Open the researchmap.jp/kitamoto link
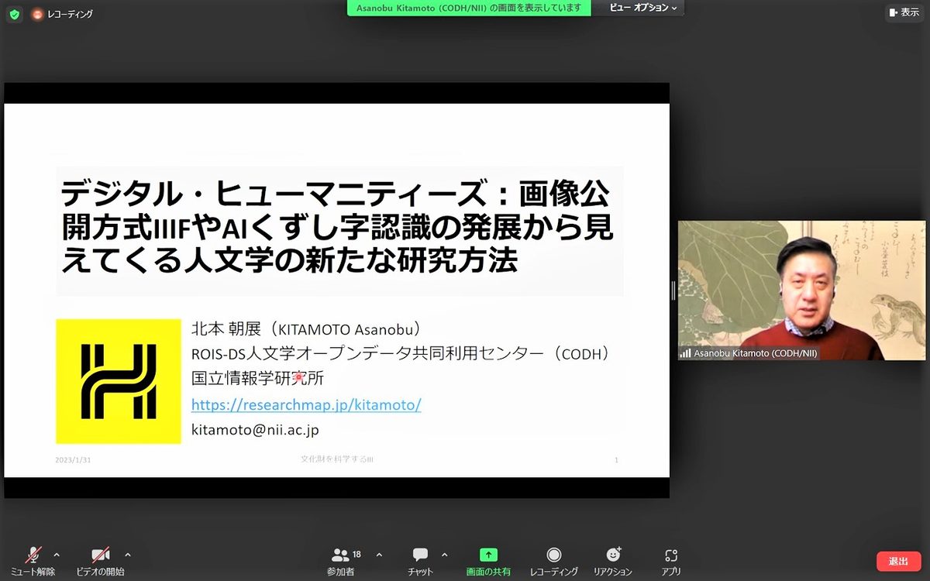This screenshot has height=581, width=930. coord(306,404)
